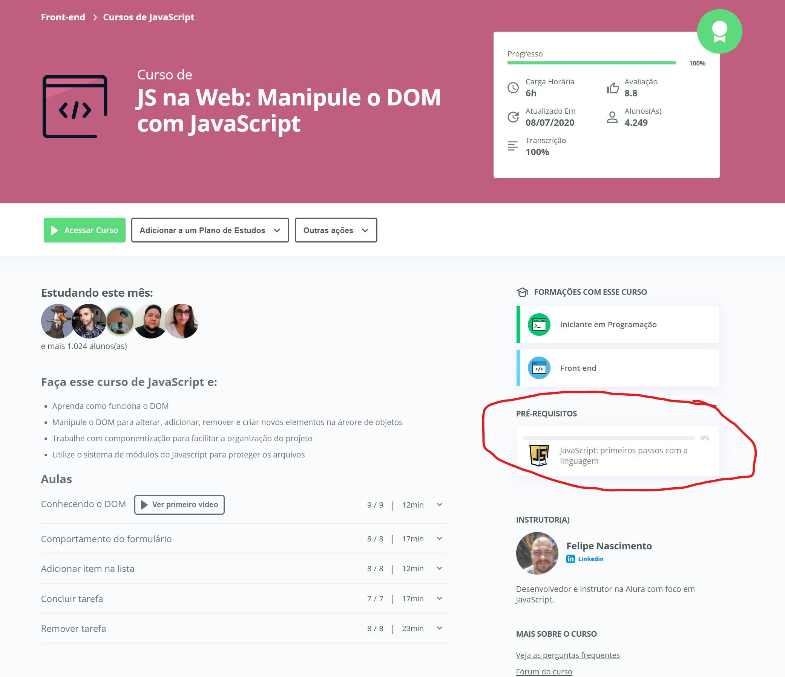Click the e mais 1.024 alunos(as) text
This screenshot has width=785, height=677.
click(x=84, y=346)
